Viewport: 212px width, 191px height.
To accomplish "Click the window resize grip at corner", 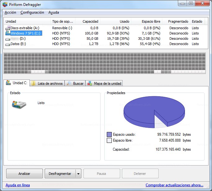I will 208,187.
